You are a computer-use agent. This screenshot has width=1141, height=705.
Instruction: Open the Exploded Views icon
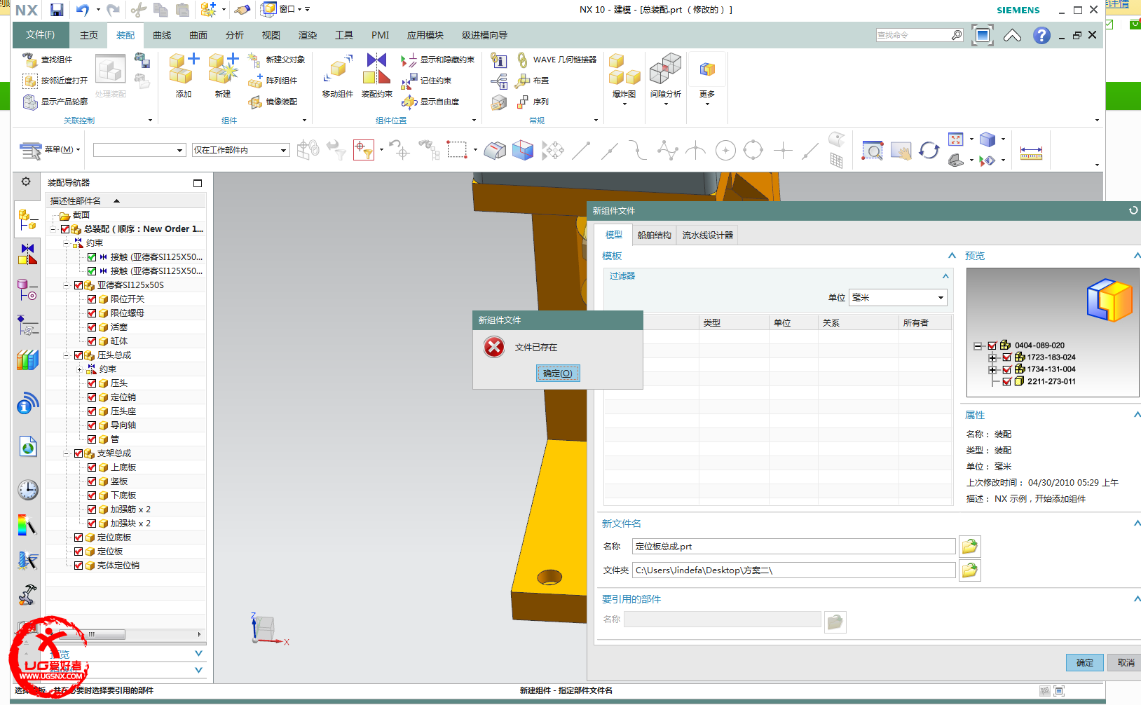pos(624,69)
